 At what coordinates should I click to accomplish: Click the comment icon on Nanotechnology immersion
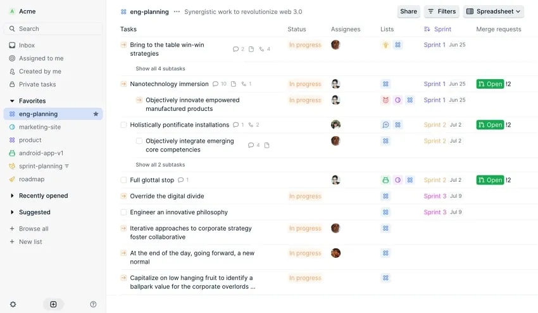216,84
